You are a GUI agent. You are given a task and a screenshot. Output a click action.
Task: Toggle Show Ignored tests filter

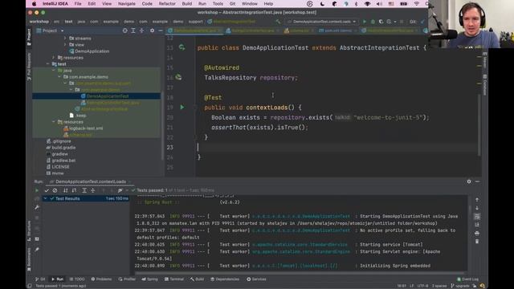(55, 190)
